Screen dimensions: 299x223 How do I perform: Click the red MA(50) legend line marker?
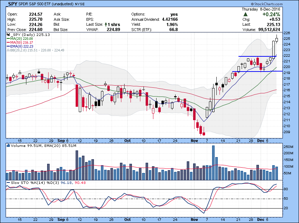pos(8,43)
